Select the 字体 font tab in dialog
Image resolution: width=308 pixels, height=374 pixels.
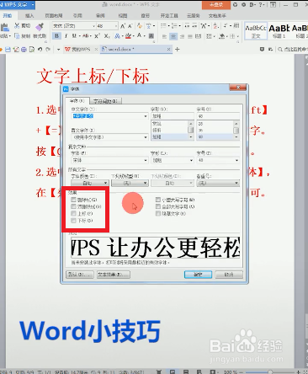[77, 100]
